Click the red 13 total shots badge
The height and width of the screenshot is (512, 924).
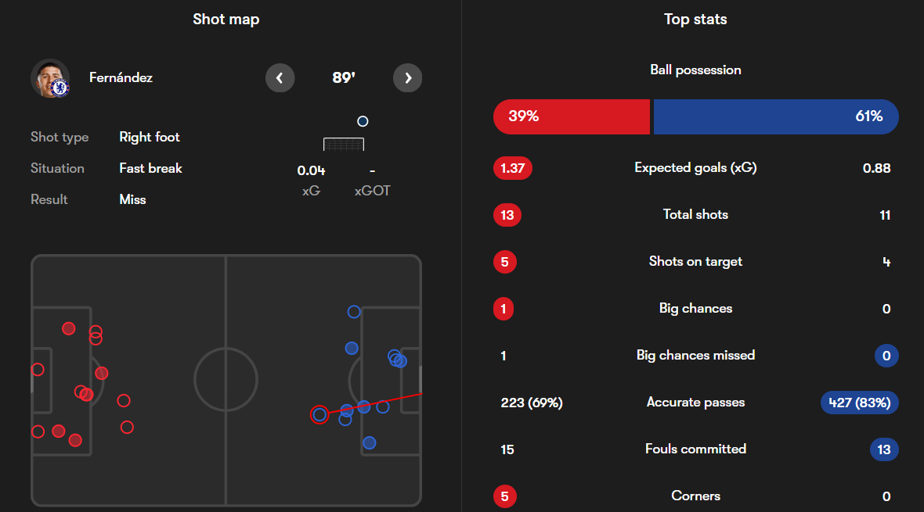pos(507,215)
